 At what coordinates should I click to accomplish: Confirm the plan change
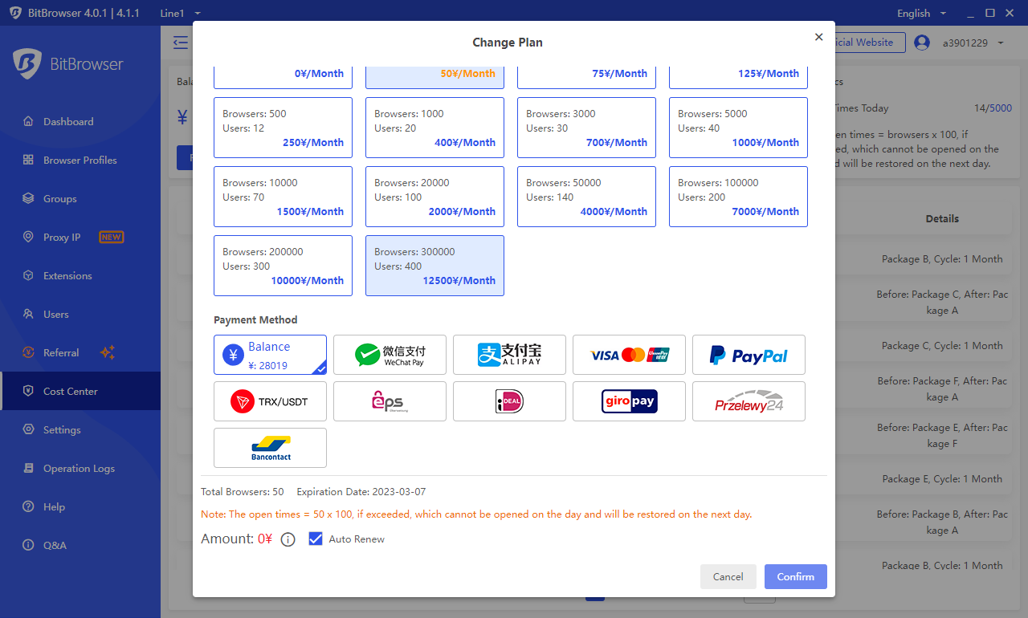[x=795, y=576]
